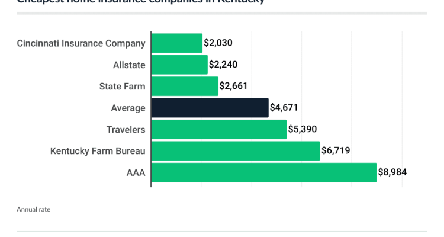
Task: Select the Allstate axis label
Action: click(x=129, y=65)
